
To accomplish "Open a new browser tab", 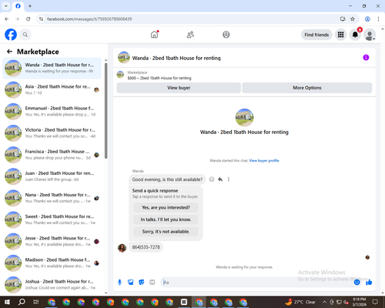I will [30, 6].
